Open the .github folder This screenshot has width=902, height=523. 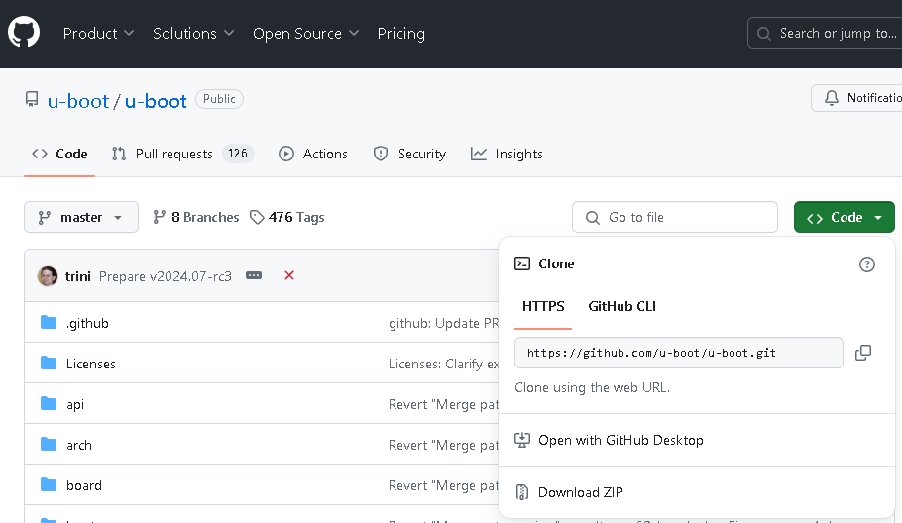[87, 324]
